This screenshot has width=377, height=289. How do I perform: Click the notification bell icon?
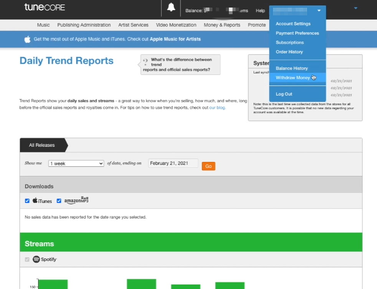point(171,8)
